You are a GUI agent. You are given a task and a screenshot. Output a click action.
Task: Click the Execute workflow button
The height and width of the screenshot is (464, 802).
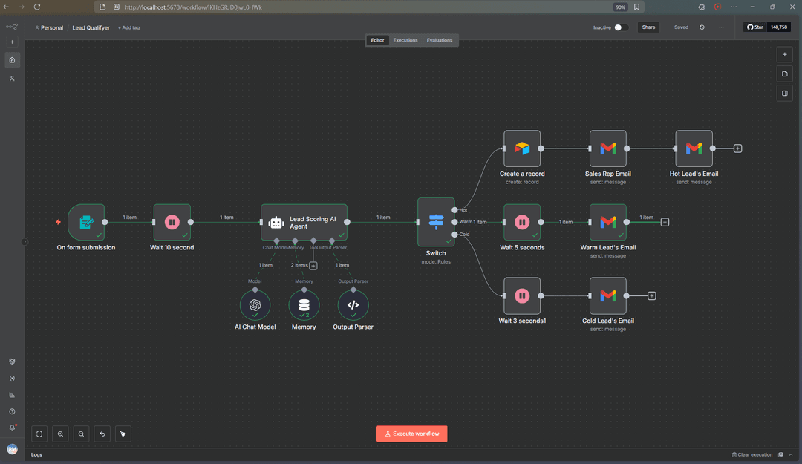[411, 434]
